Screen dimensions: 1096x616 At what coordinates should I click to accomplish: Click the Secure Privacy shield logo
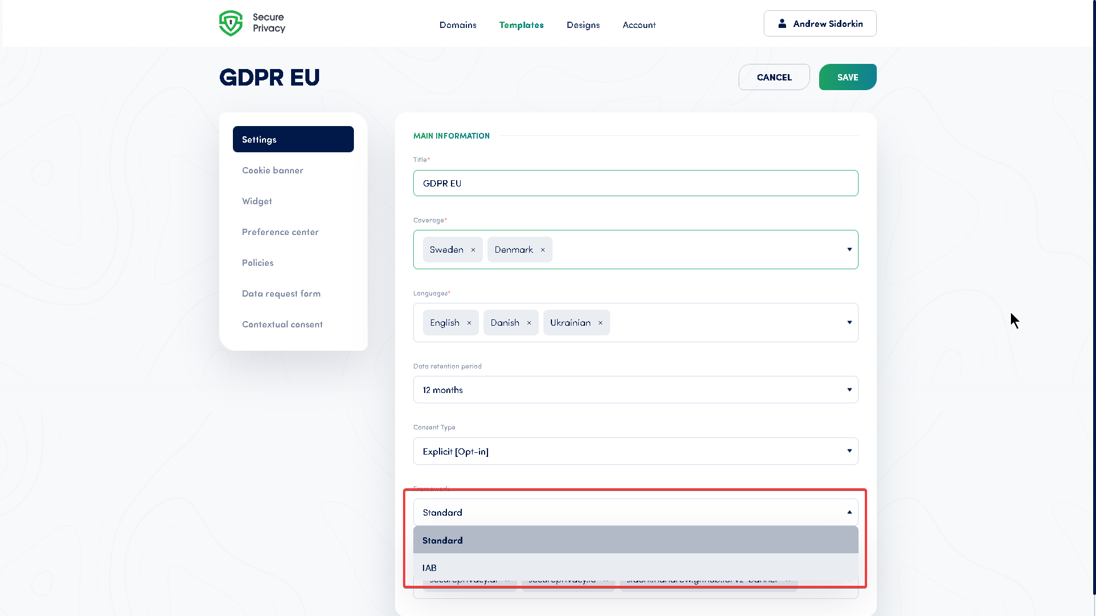(x=231, y=23)
